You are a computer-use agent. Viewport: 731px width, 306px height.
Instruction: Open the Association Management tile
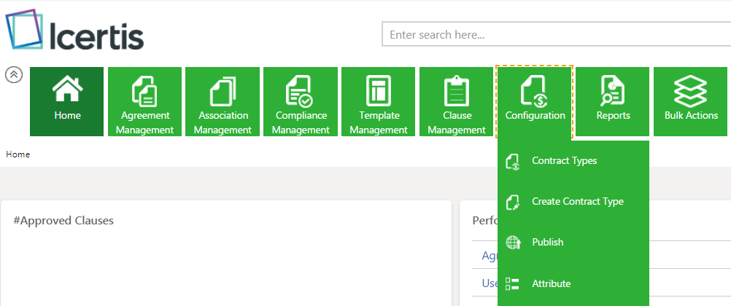pyautogui.click(x=223, y=102)
